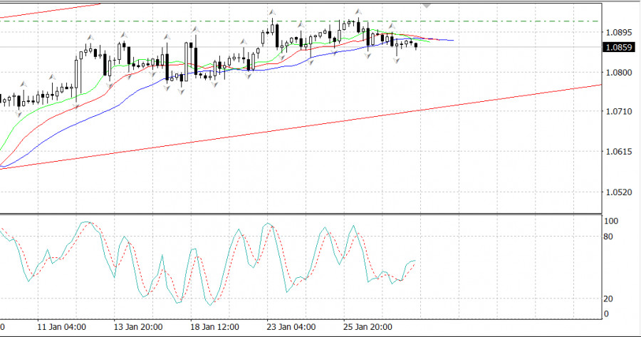Select the green dash-dot horizontal line
Viewport: 641px width, 337px height.
pyautogui.click(x=301, y=21)
